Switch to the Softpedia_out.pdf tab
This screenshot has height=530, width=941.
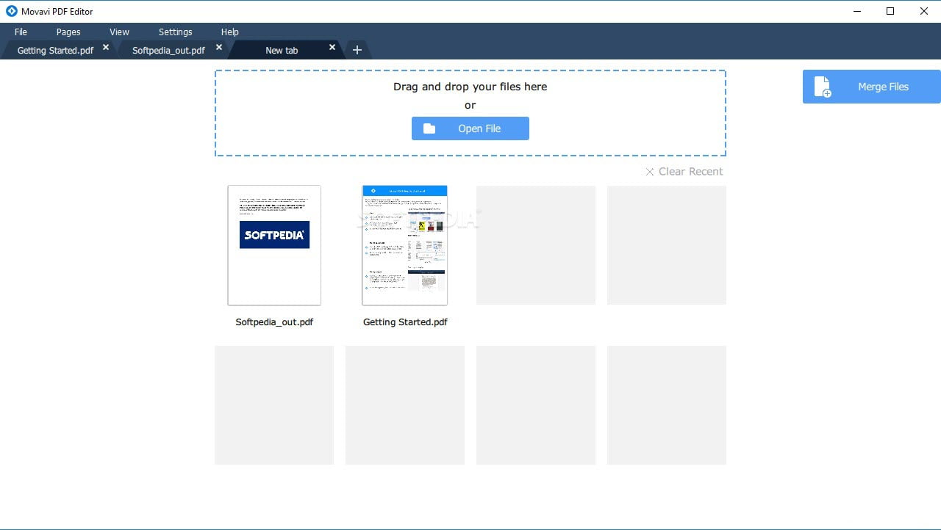(168, 51)
